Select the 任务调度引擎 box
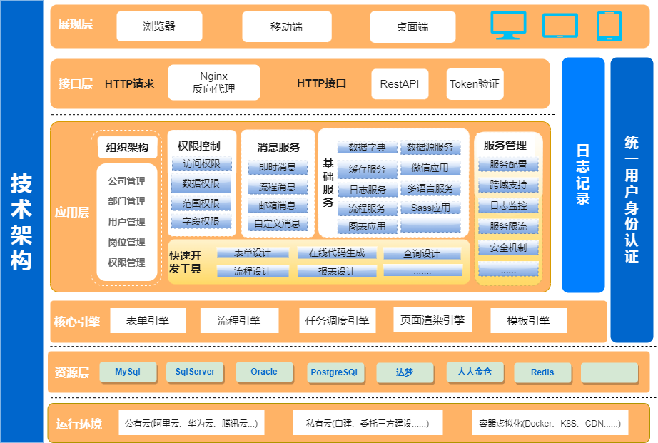Viewport: 658px width, 443px height. coord(337,321)
